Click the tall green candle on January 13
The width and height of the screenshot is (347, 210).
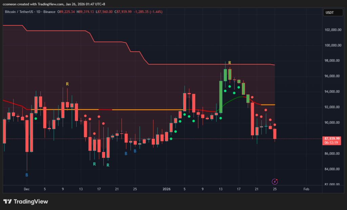coord(221,96)
